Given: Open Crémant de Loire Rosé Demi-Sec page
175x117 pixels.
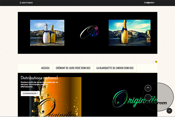Looking at the screenshot, I should click(x=73, y=68).
